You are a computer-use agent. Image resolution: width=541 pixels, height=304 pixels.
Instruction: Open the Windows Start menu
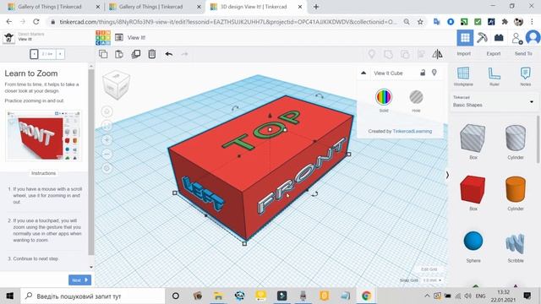click(x=10, y=296)
